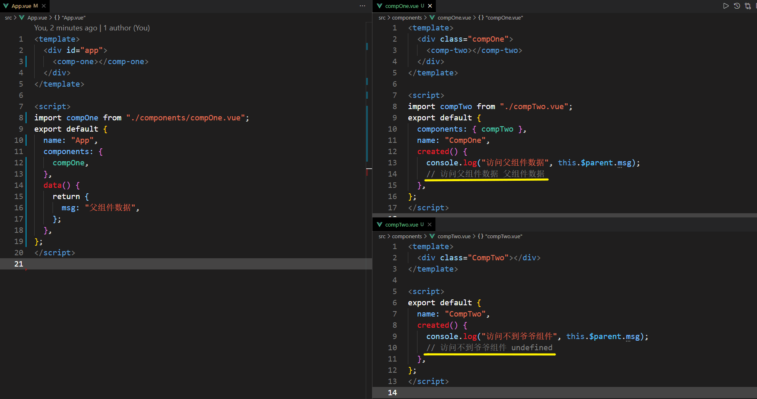The height and width of the screenshot is (399, 757).
Task: Click the msg: "父组件数据" line
Action: coord(101,207)
